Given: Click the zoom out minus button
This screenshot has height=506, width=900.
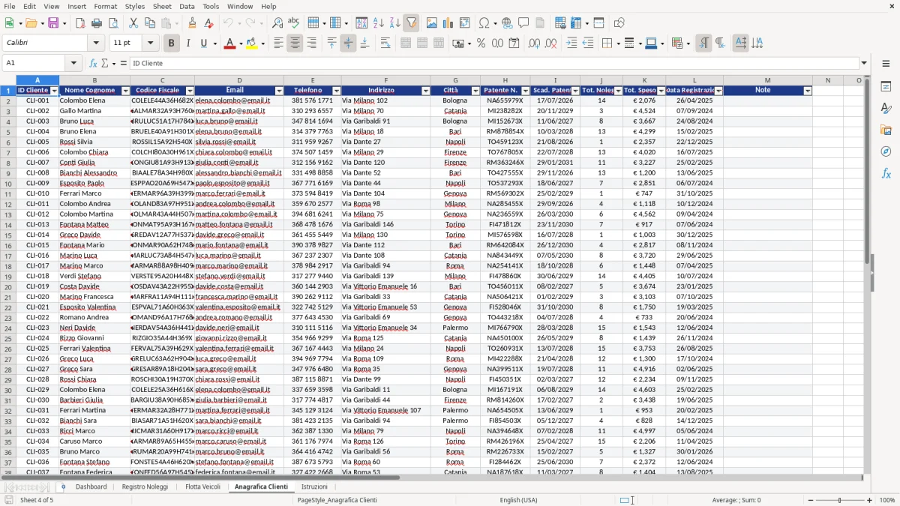Looking at the screenshot, I should (810, 500).
